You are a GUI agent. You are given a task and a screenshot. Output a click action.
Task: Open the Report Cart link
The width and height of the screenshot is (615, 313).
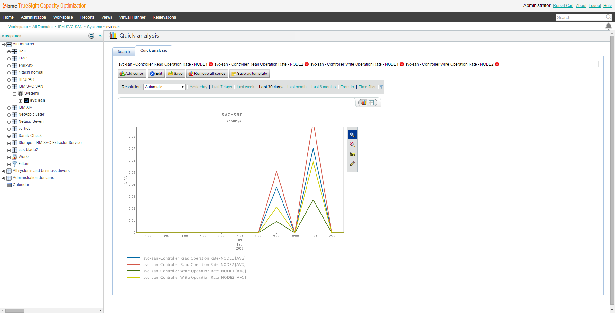click(x=563, y=6)
